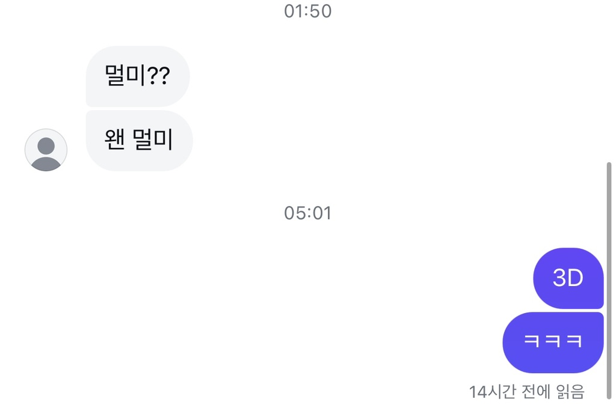Select the "멀미??" message bubble
This screenshot has height=411, width=616.
138,76
